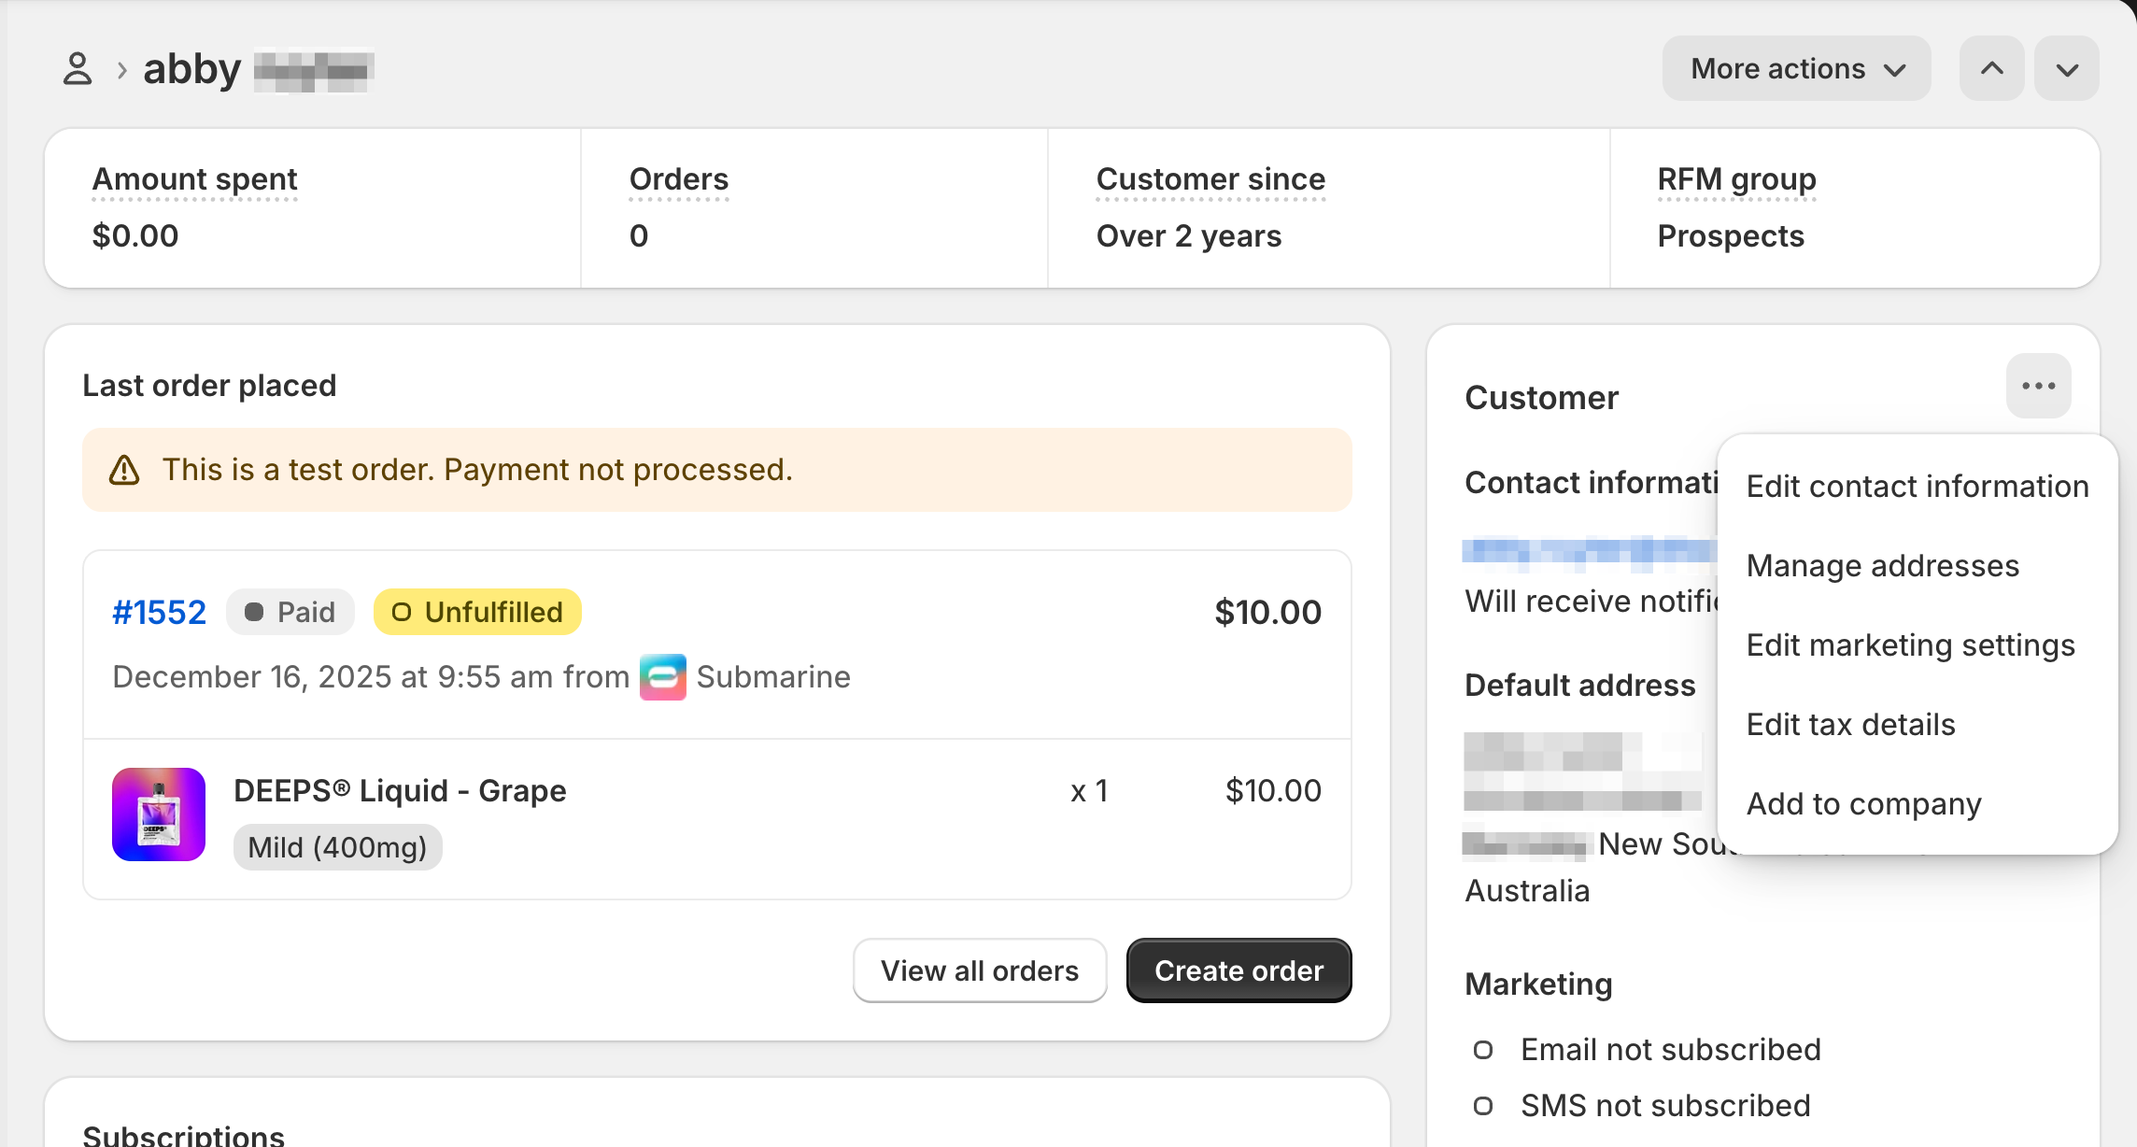Select Edit contact information menu item
Viewport: 2137px width, 1147px height.
pyautogui.click(x=1917, y=487)
